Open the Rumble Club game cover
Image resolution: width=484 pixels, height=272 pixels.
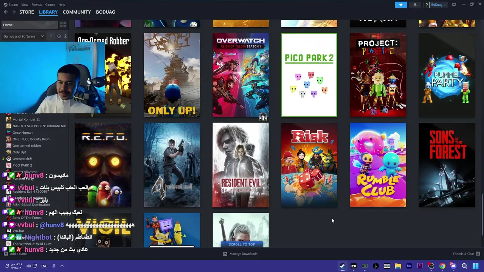point(378,165)
